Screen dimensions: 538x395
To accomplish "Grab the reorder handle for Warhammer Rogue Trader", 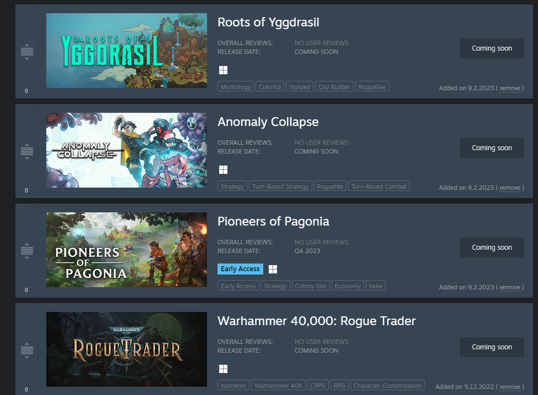I will 27,350.
